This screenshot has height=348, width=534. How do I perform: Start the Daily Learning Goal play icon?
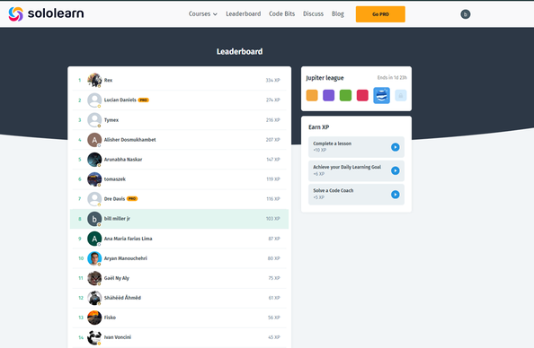click(395, 170)
